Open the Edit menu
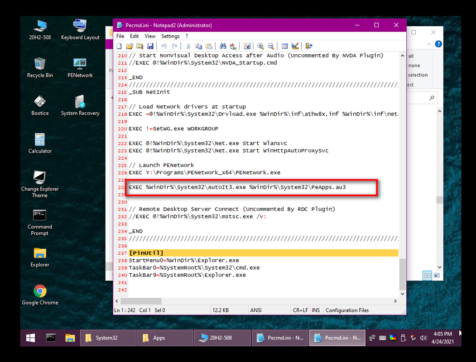Screen dimensions: 476x362 point(134,36)
